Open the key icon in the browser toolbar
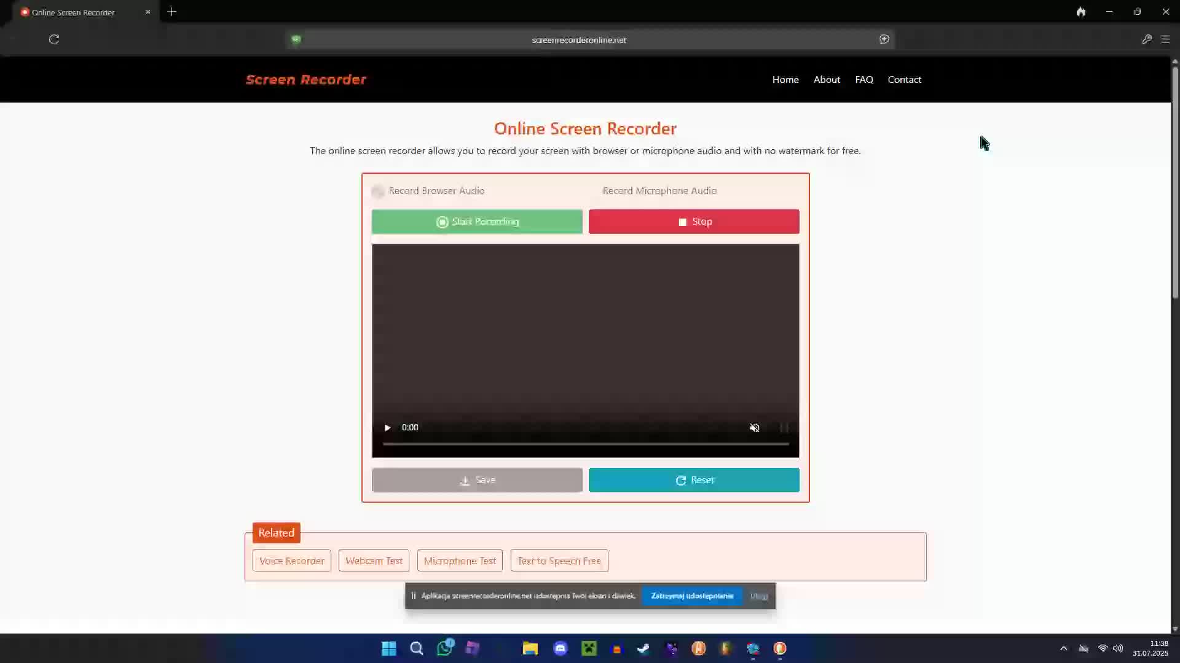Screen dimensions: 1180x663 click(1146, 39)
